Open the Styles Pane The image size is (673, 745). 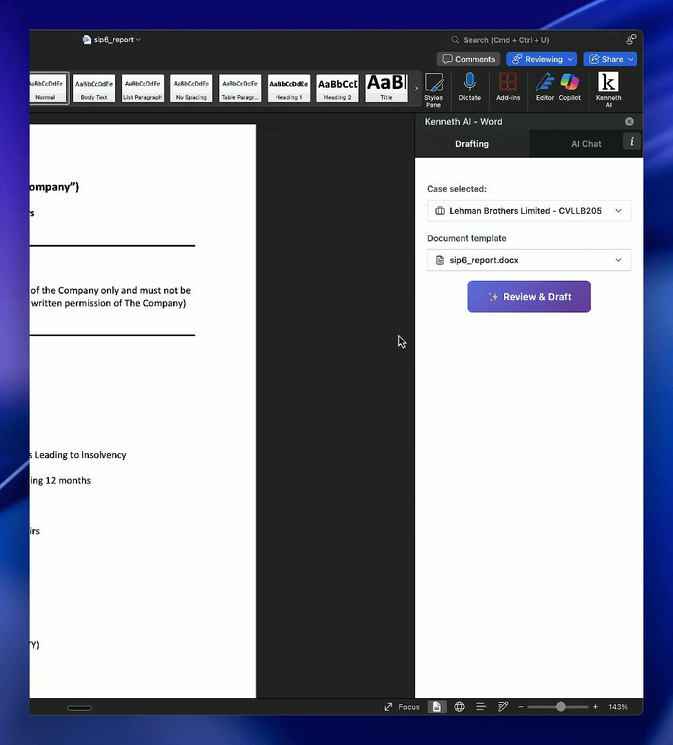click(434, 88)
